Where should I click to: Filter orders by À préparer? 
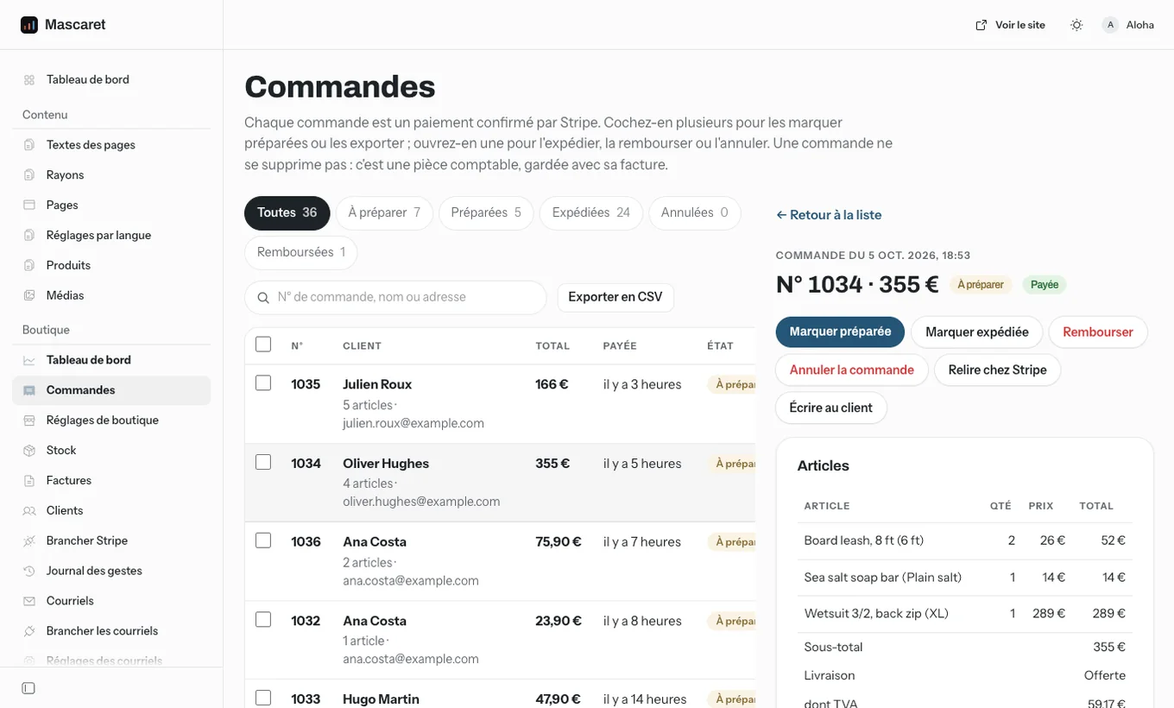coord(384,213)
